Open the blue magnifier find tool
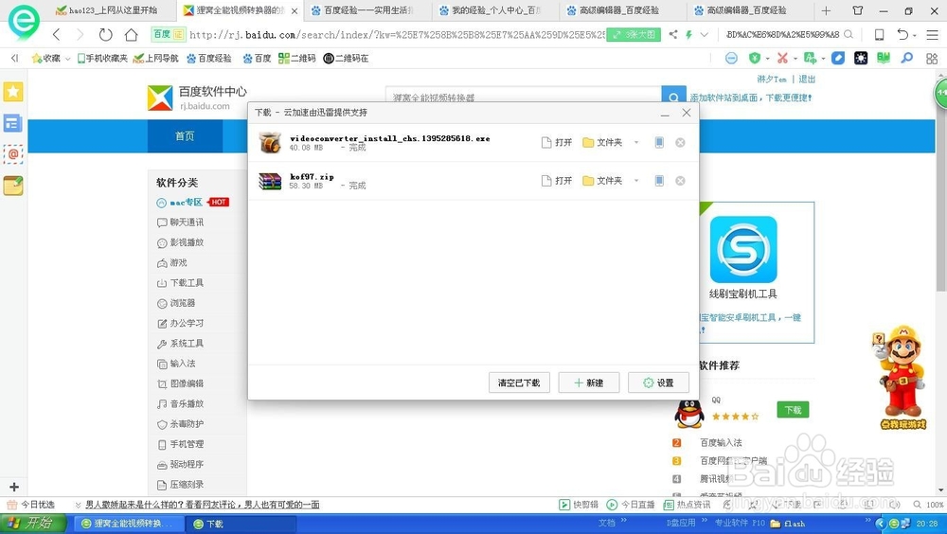 907,58
